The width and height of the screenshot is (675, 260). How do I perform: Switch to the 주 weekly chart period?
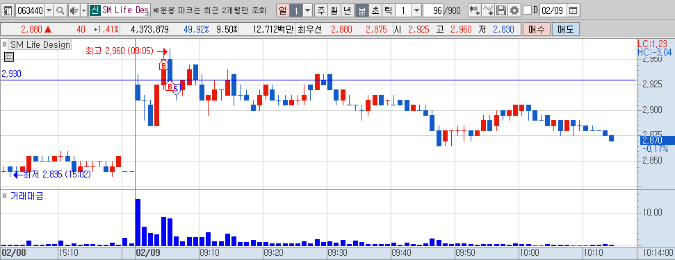pyautogui.click(x=322, y=10)
